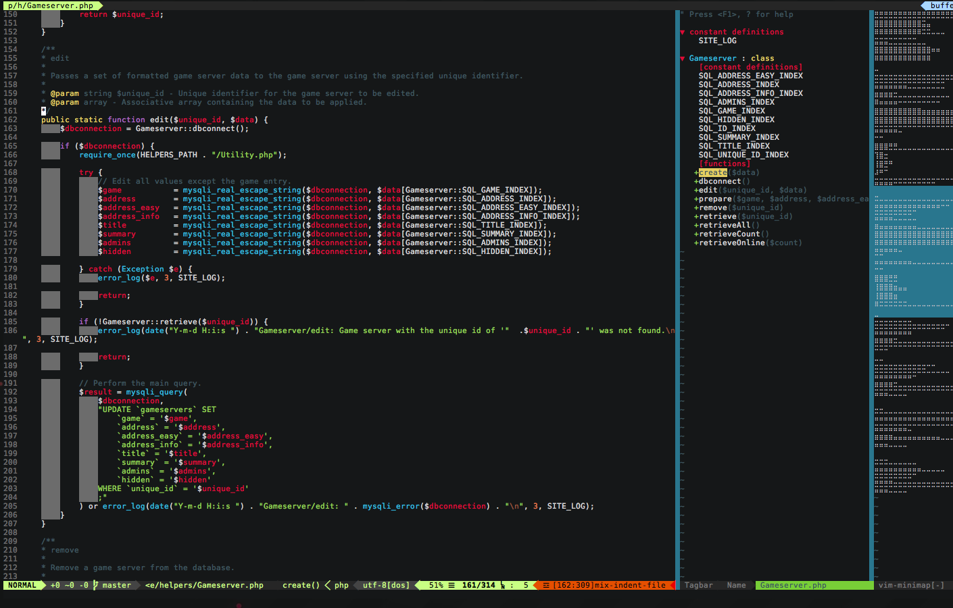The width and height of the screenshot is (953, 608).
Task: Click the highlighted viewport region in minimap
Action: (x=913, y=251)
